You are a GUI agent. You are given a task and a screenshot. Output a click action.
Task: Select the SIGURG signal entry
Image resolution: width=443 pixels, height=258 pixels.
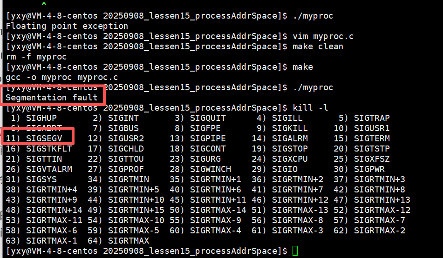tap(195, 159)
